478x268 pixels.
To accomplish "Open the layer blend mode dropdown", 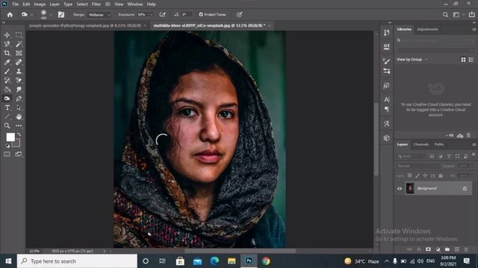I will (418, 166).
